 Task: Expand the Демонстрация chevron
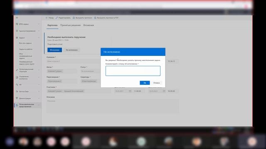click(x=39, y=98)
